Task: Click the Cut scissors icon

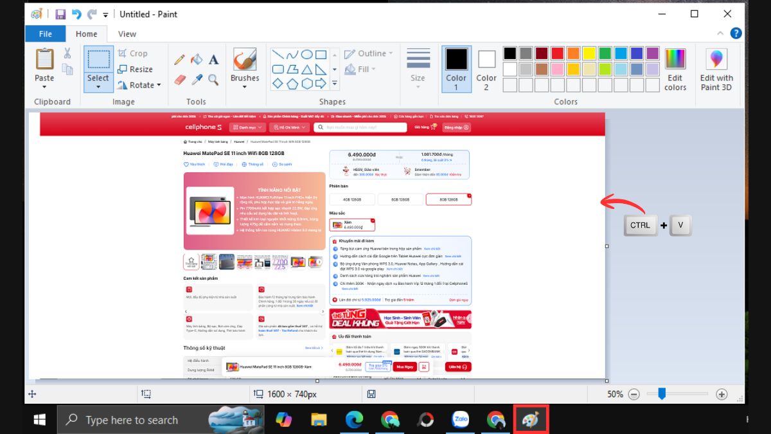Action: click(x=67, y=53)
